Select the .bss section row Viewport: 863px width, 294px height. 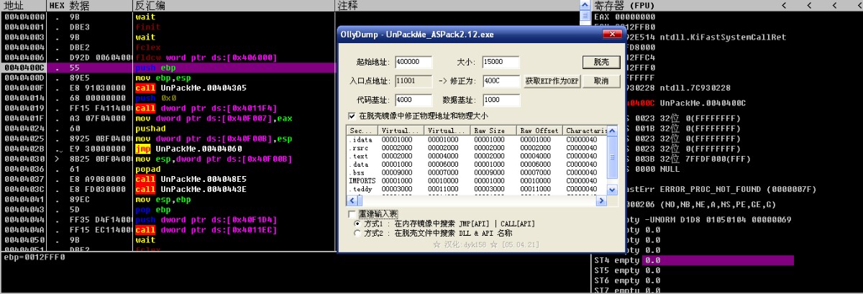pos(477,173)
